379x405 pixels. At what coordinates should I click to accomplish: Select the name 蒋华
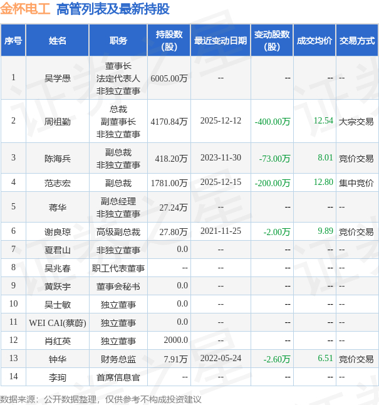click(57, 207)
